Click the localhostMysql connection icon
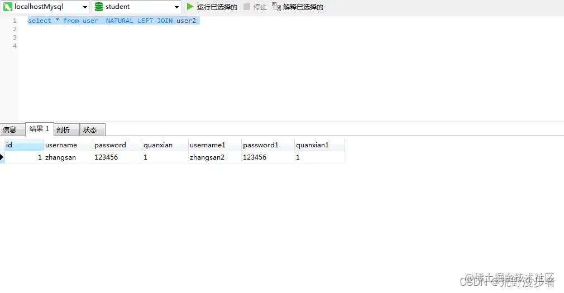Viewport: 564px width, 293px height. click(8, 7)
